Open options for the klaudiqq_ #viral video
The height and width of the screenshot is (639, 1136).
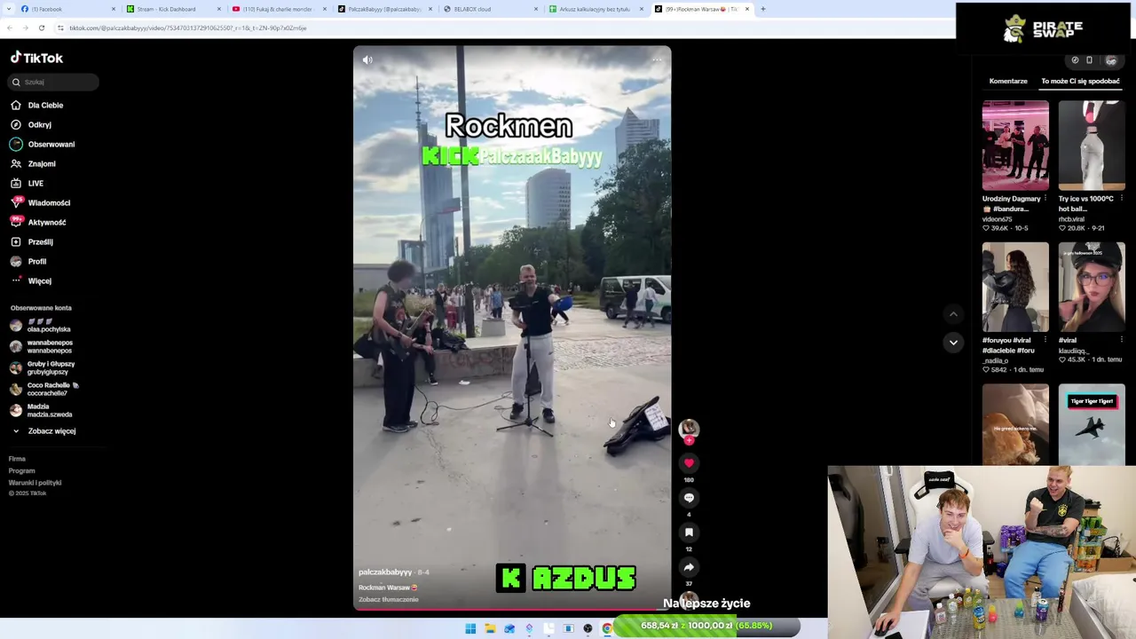click(1122, 340)
